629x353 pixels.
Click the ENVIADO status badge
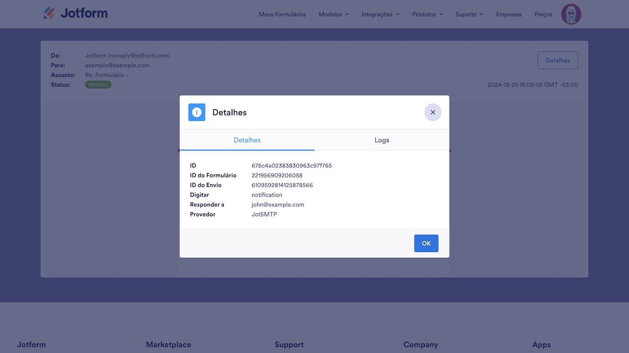click(98, 84)
